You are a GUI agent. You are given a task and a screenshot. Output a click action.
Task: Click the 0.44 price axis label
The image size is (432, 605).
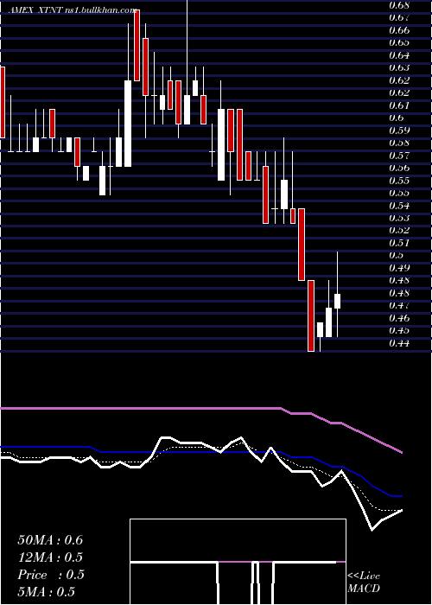tap(399, 343)
